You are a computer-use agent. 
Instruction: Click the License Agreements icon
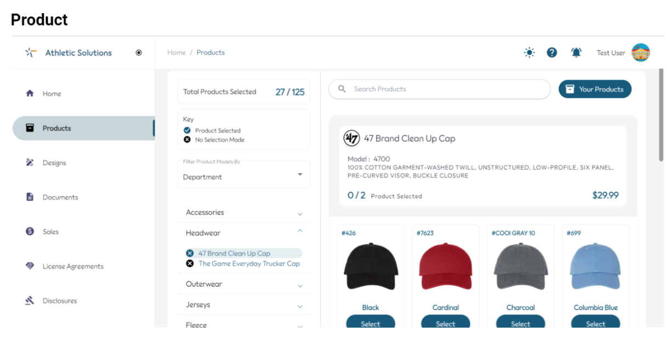tap(30, 266)
